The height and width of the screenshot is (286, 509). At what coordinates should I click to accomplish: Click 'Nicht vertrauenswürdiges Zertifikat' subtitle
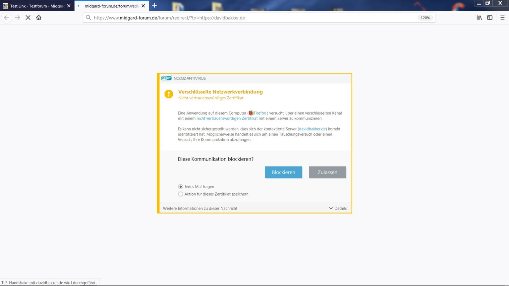click(x=211, y=98)
